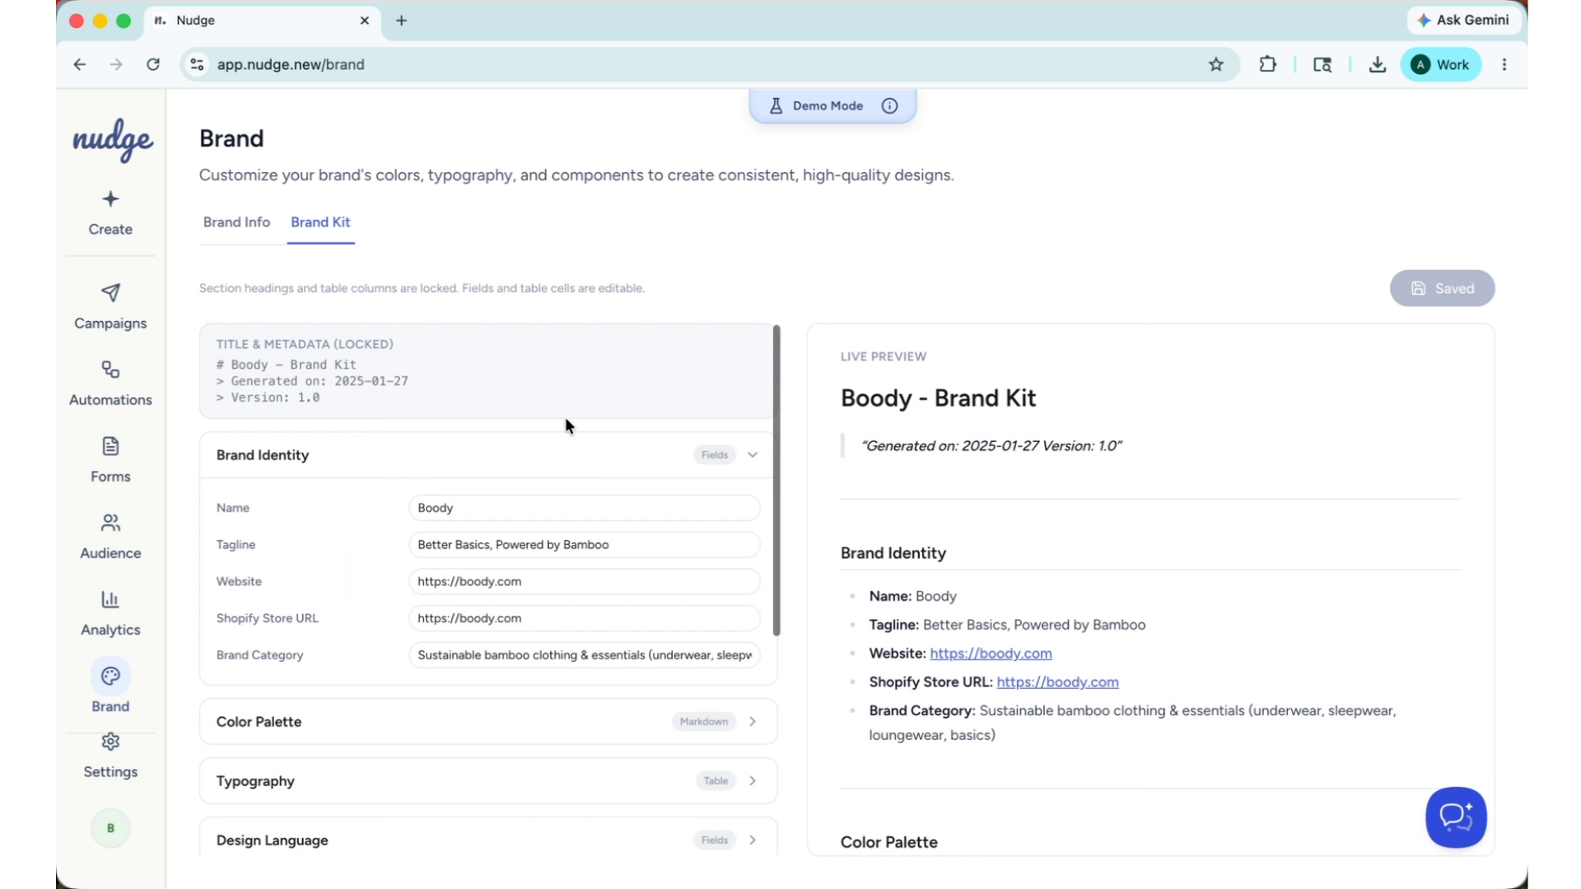
Task: Click the 'Brand Category:' preview line
Action: tap(1132, 723)
